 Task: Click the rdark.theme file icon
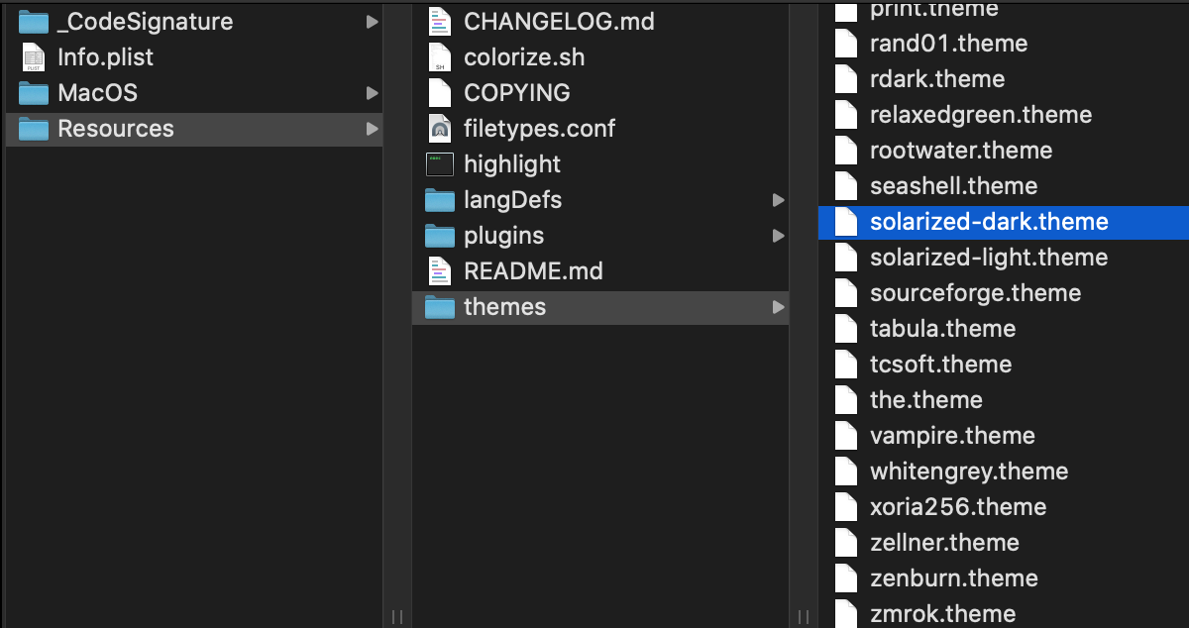click(845, 79)
